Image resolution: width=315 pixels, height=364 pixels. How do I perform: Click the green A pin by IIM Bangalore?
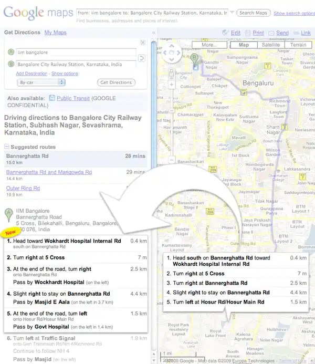[8, 214]
